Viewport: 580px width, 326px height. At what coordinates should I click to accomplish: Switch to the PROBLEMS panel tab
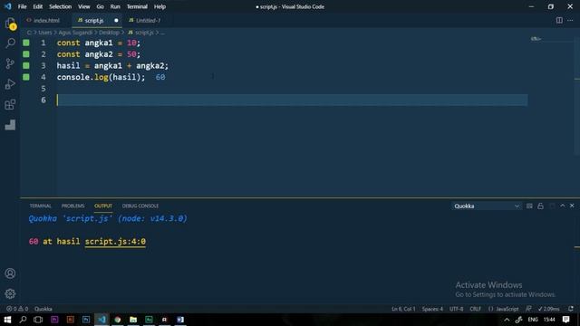(x=72, y=206)
